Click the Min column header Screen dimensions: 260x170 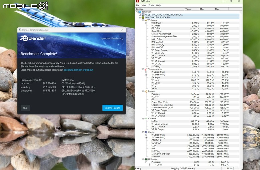coord(206,9)
